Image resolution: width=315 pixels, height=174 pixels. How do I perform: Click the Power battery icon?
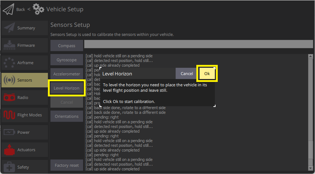(9, 132)
